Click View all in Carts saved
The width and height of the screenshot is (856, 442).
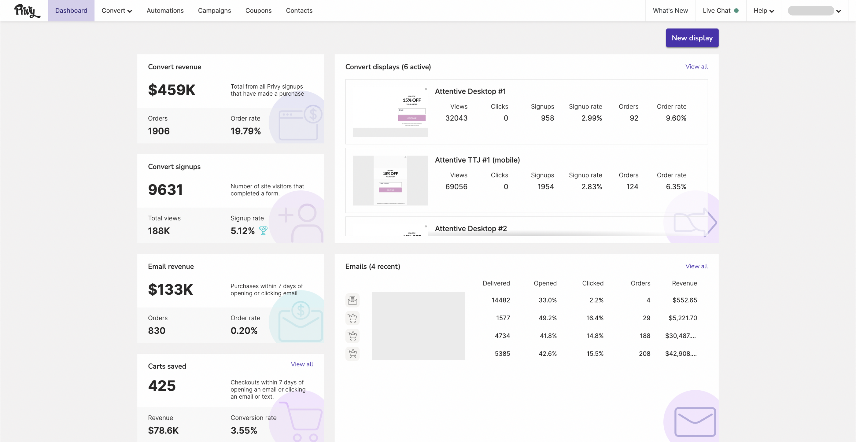tap(302, 364)
